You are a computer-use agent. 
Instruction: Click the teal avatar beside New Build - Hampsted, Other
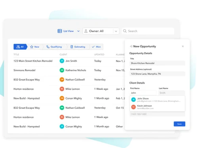click(x=62, y=126)
